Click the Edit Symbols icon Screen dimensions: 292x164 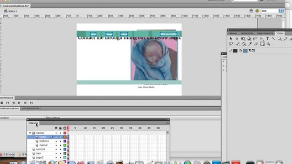[257, 11]
